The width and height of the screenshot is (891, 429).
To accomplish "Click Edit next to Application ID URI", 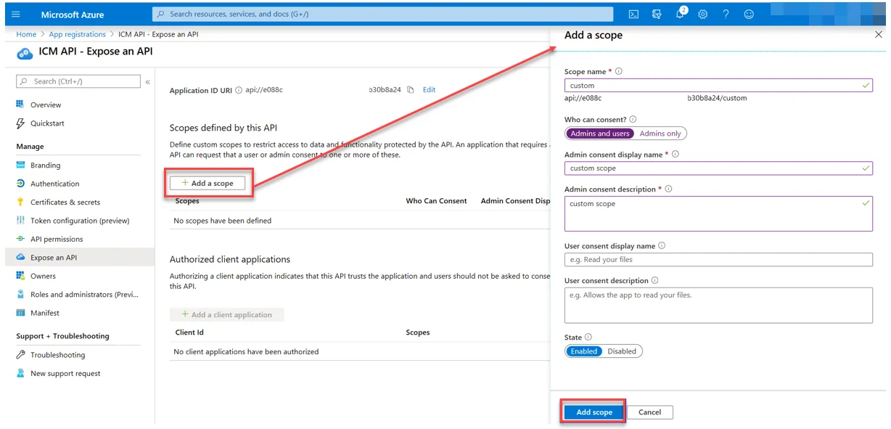I will pos(429,90).
